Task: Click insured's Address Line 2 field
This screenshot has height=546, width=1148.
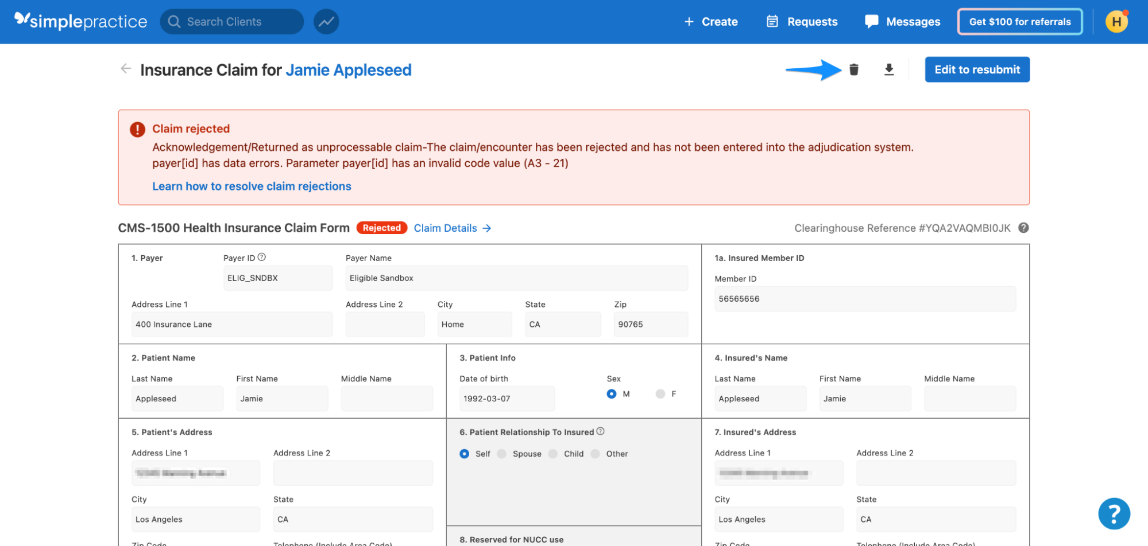Action: tap(936, 473)
